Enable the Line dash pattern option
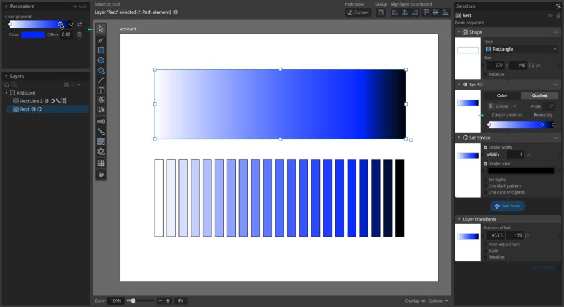564x307 pixels. (x=485, y=186)
